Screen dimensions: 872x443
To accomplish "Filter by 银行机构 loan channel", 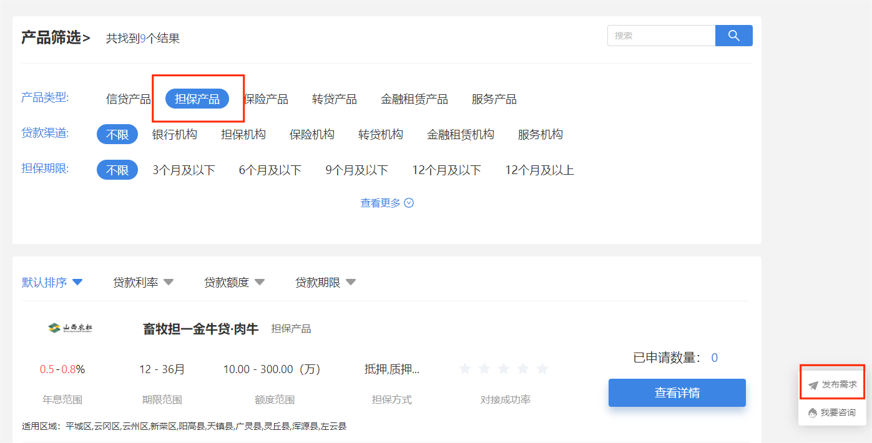I will point(174,135).
